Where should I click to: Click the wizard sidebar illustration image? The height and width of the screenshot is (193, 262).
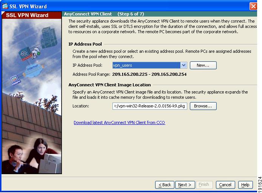tap(32, 96)
